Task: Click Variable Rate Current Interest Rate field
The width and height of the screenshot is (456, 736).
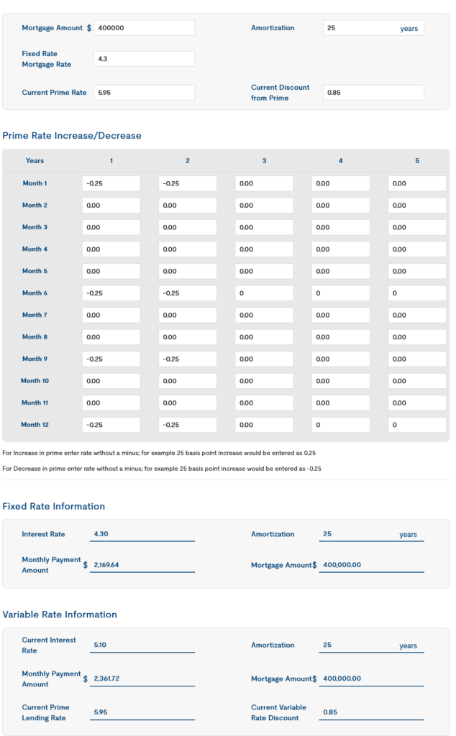Action: [144, 645]
